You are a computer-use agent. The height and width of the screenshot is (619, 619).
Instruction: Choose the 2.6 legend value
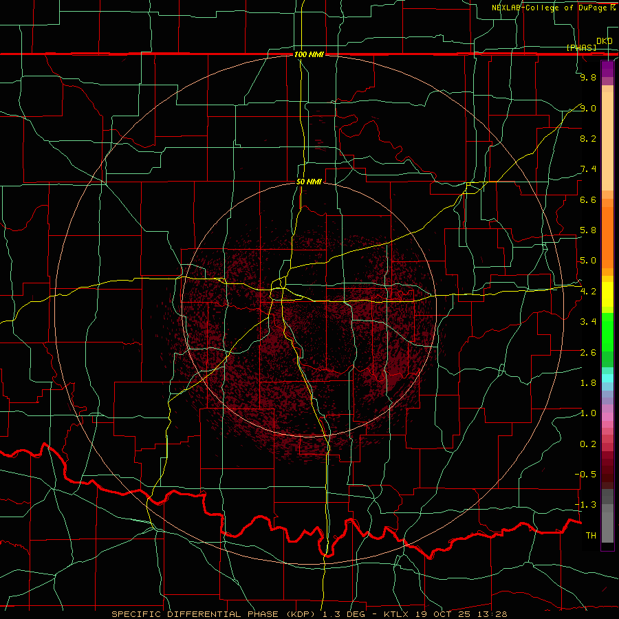pyautogui.click(x=588, y=353)
